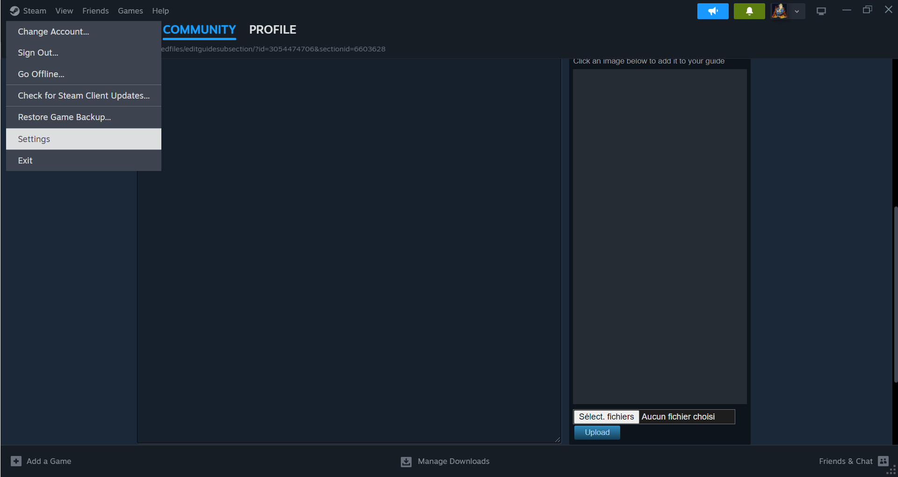Go to the PROFILE tab
Screen dimensions: 898x477
point(273,30)
